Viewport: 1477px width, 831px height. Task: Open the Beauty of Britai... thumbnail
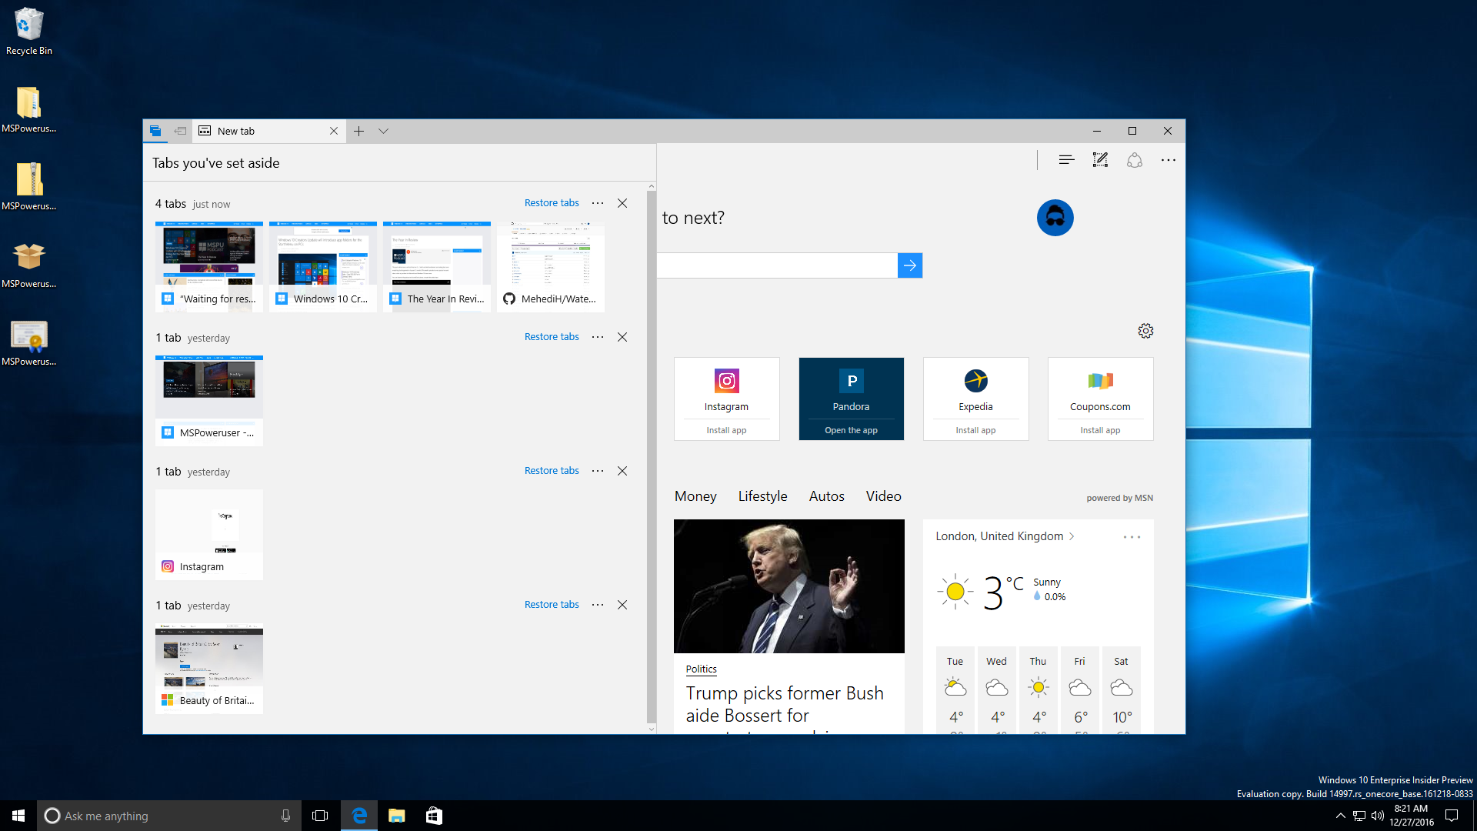(x=209, y=668)
